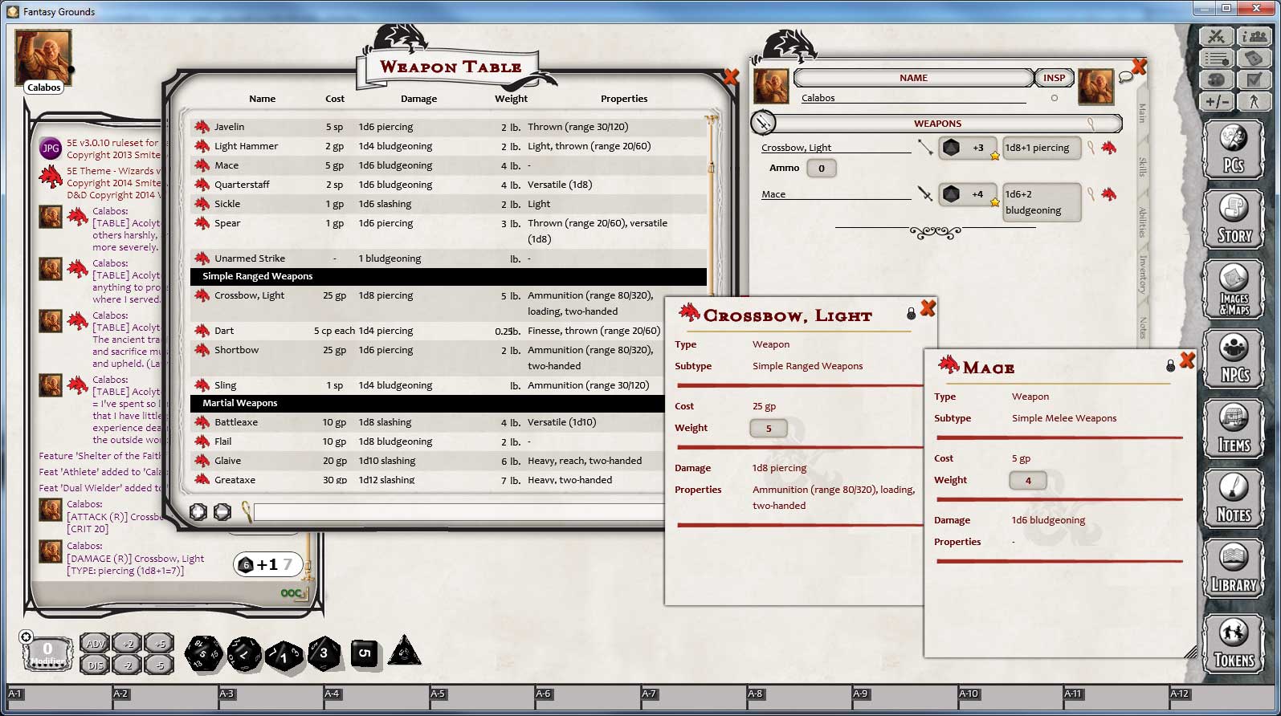Toggle the Inspiration radio dot under INSP

coord(1055,98)
